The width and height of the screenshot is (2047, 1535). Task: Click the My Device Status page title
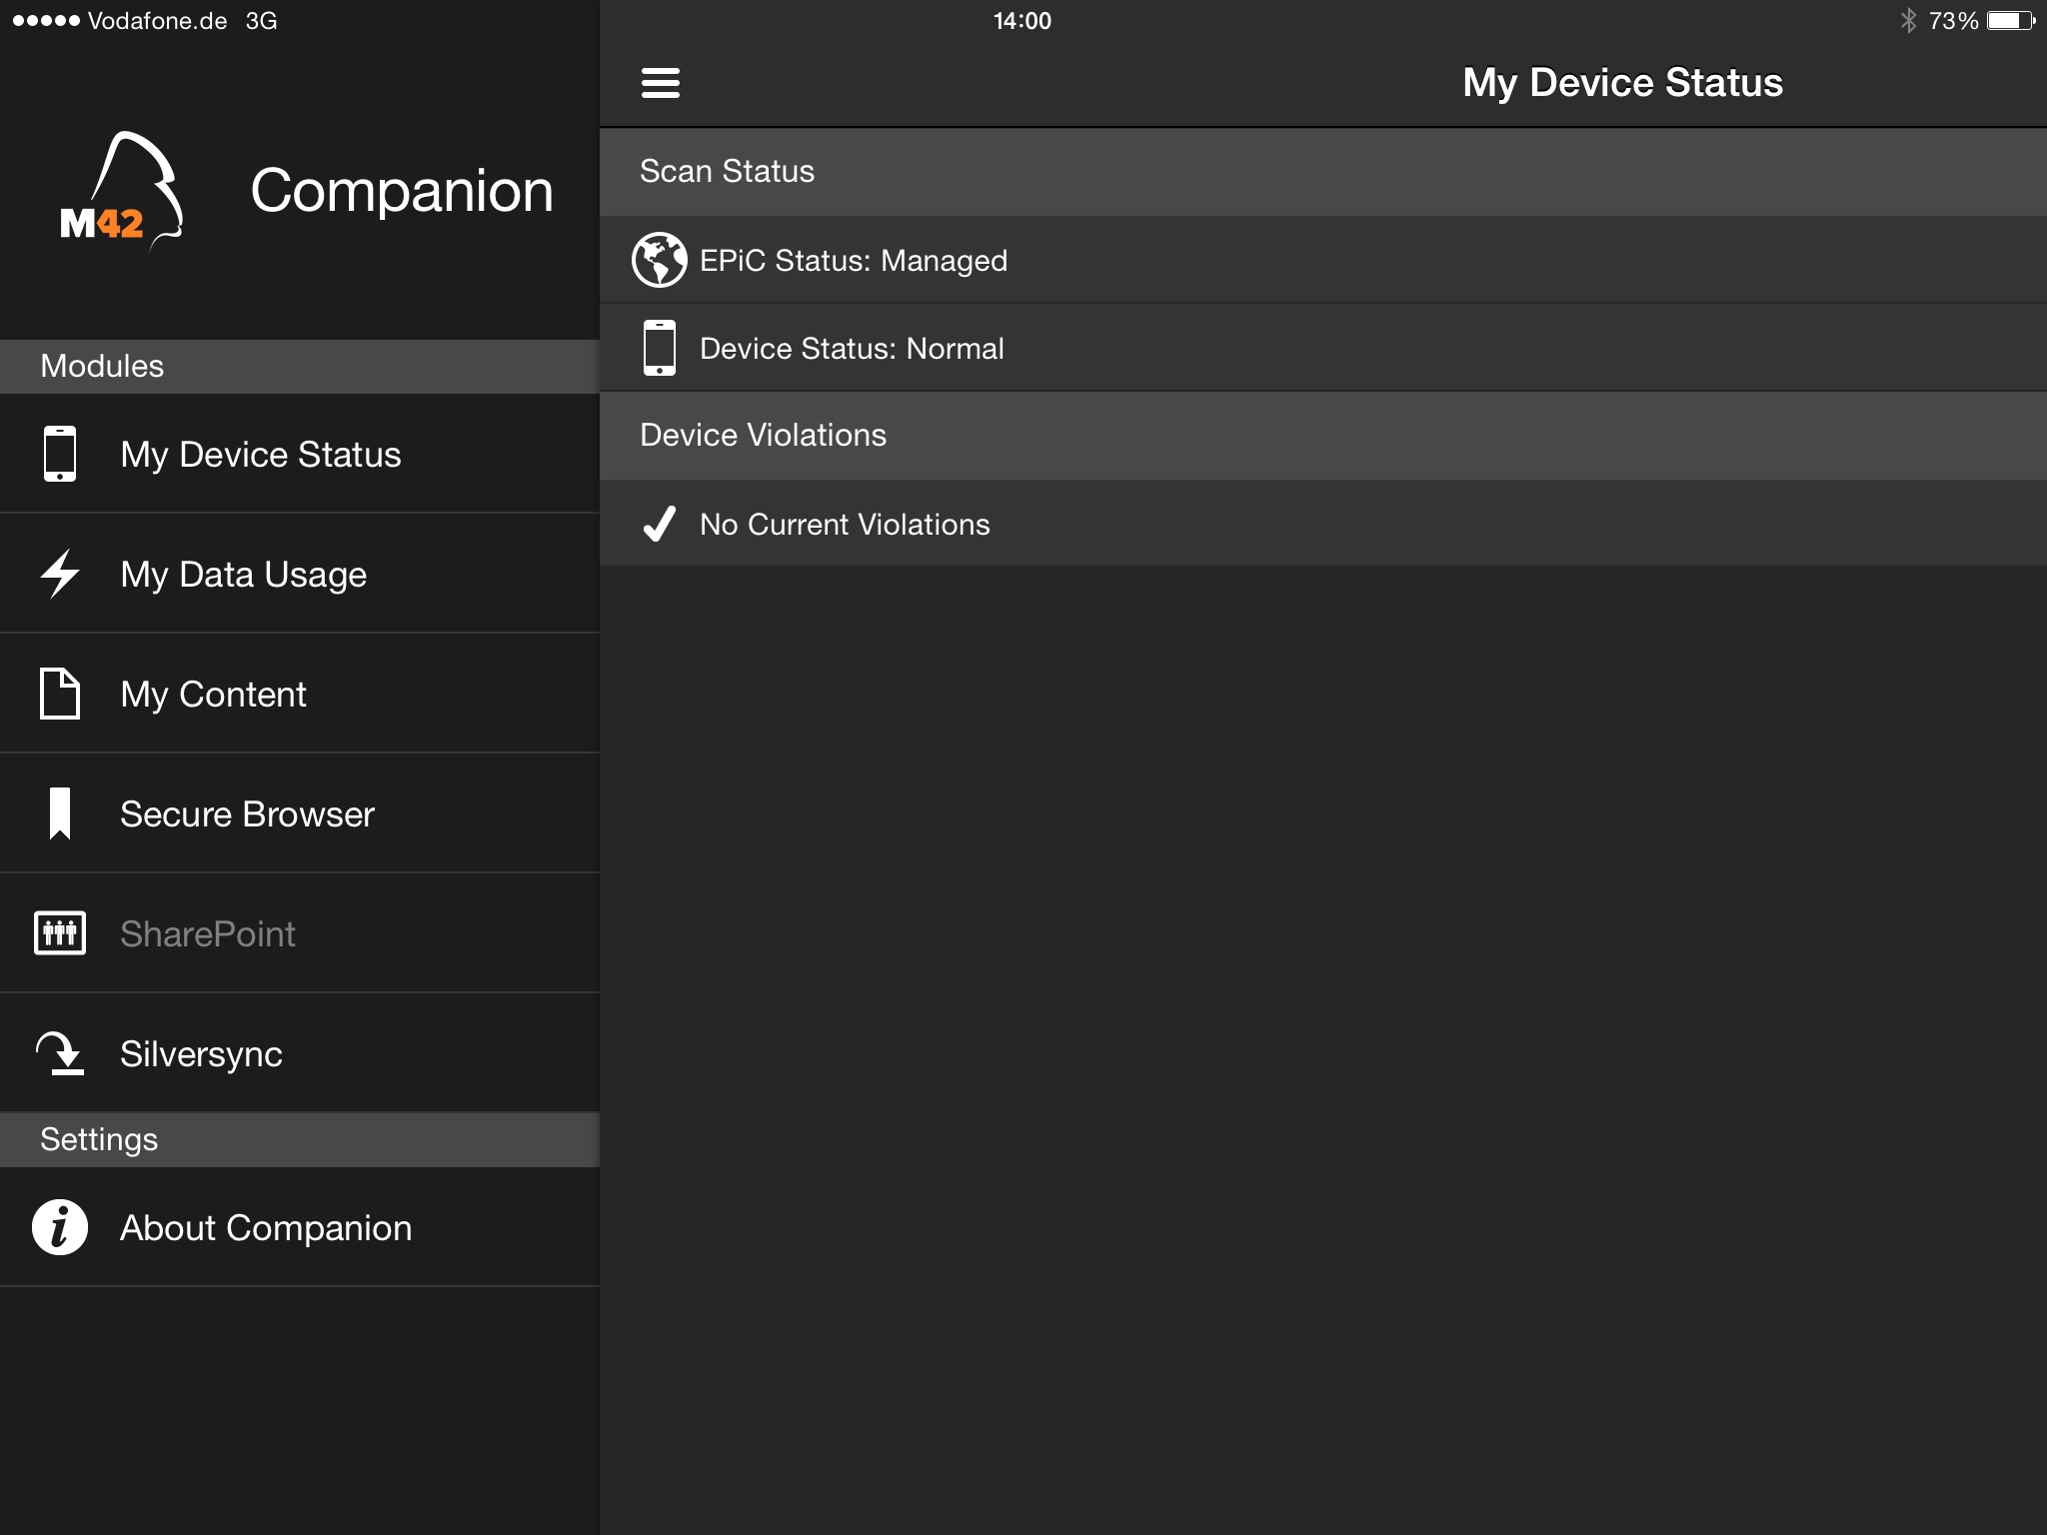[1622, 83]
